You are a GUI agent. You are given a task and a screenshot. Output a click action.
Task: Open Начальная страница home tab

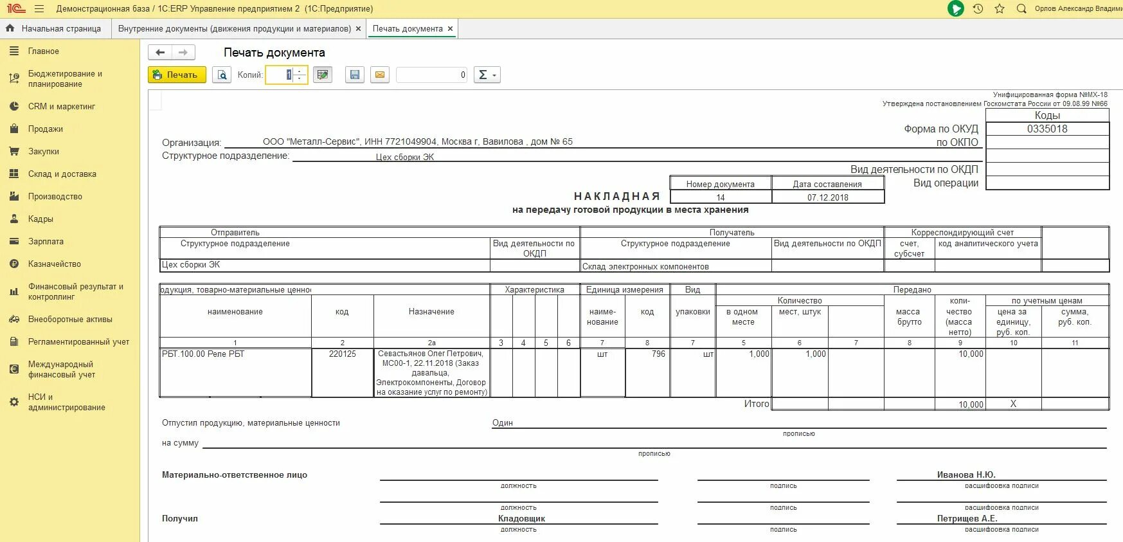(x=55, y=29)
